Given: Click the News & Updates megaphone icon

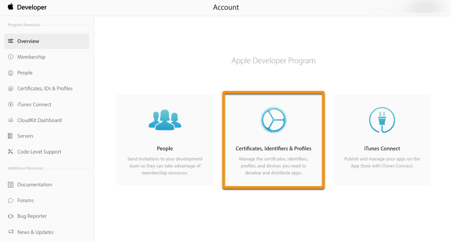Looking at the screenshot, I should 11,232.
